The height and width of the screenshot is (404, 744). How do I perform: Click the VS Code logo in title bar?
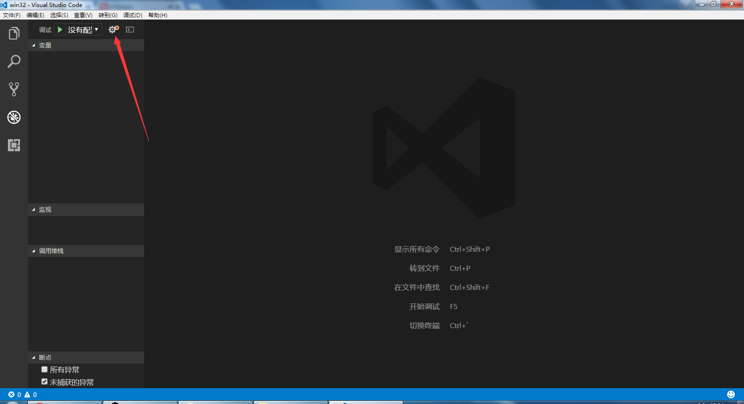click(4, 5)
